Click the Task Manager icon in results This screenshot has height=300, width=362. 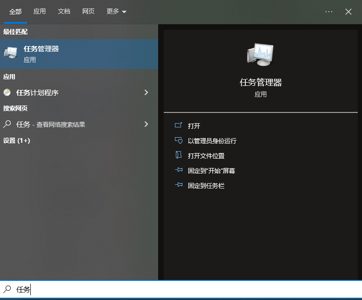click(x=11, y=53)
